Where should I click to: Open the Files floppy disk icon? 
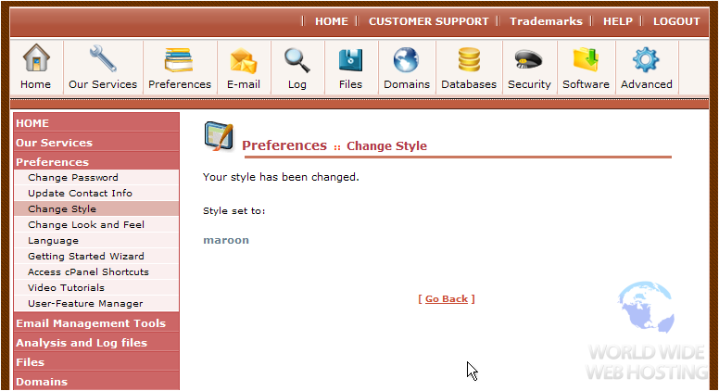point(351,60)
